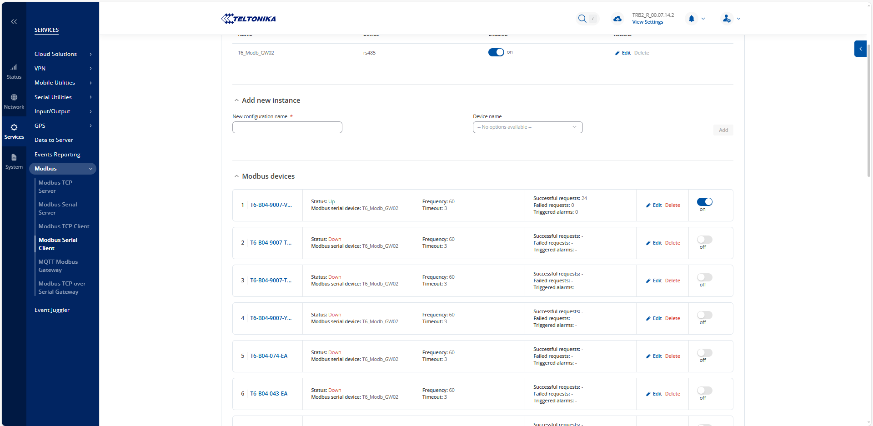Click the cloud firmware update icon
The height and width of the screenshot is (426, 873).
[617, 19]
